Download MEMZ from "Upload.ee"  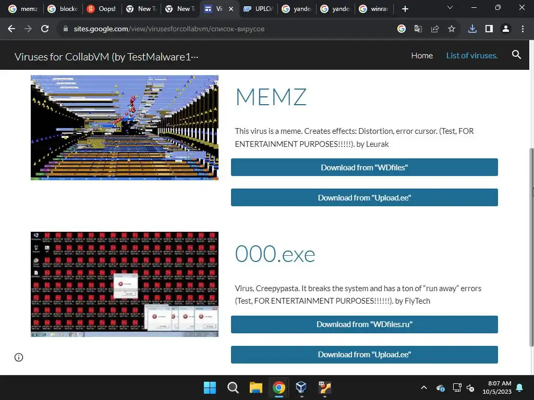364,197
